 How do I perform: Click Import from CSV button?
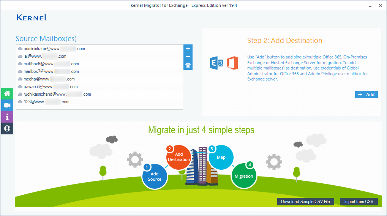[x=359, y=202]
